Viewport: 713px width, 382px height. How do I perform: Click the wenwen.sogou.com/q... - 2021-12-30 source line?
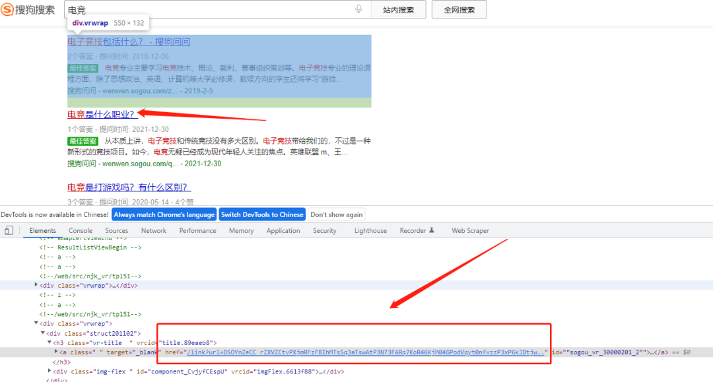pyautogui.click(x=144, y=164)
